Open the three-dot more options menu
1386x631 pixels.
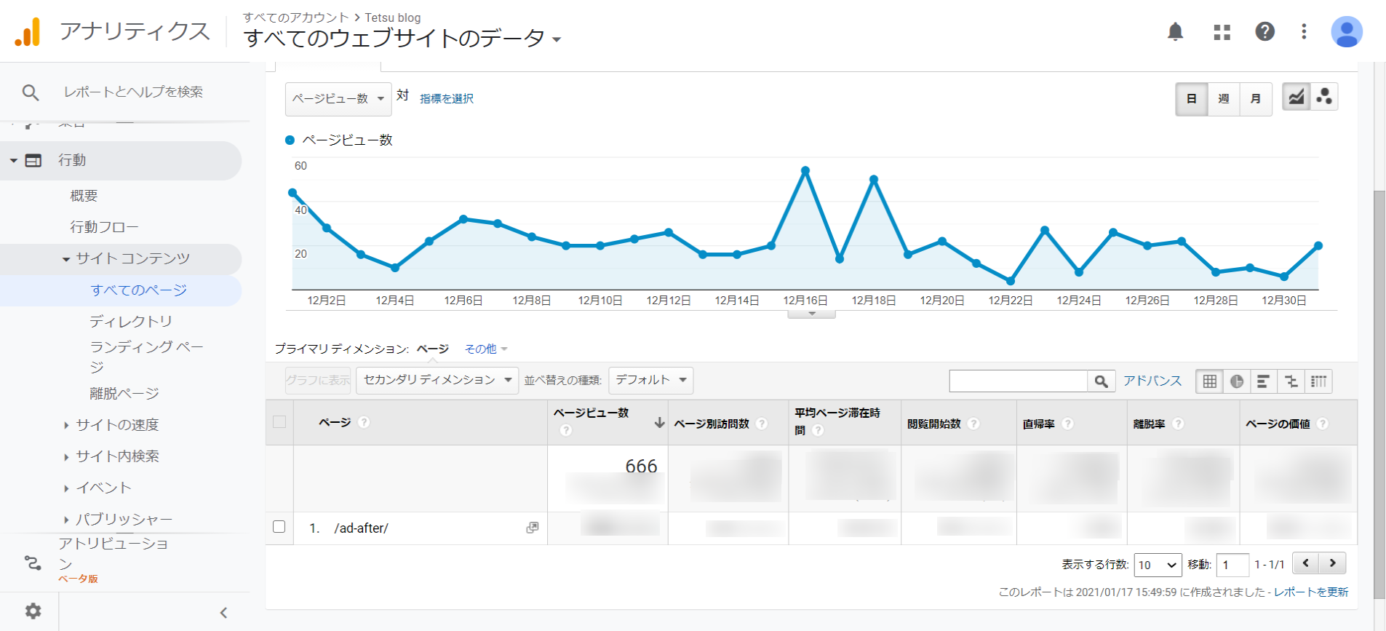click(x=1304, y=31)
